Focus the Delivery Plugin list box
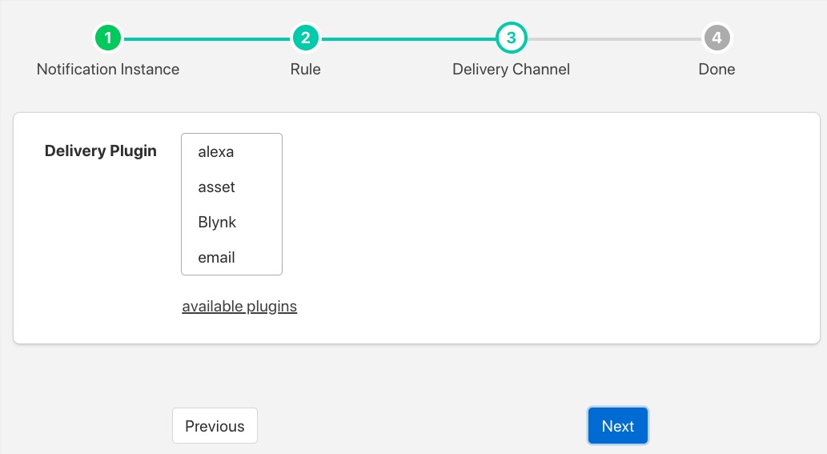The width and height of the screenshot is (827, 454). 231,204
